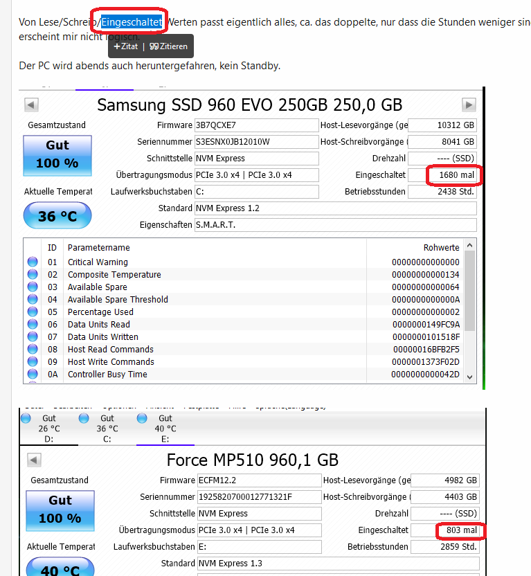Click blue status orb for drive C:
This screenshot has width=531, height=576.
click(x=84, y=418)
